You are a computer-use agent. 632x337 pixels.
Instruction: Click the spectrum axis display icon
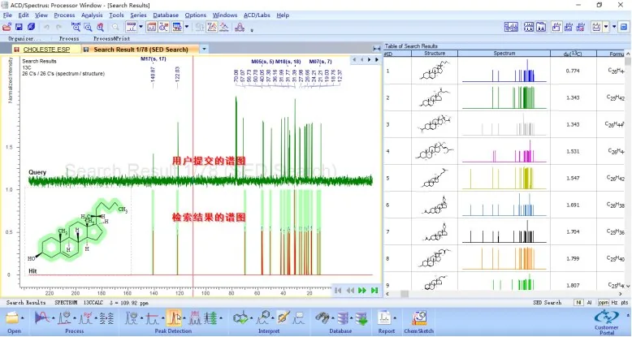131,27
